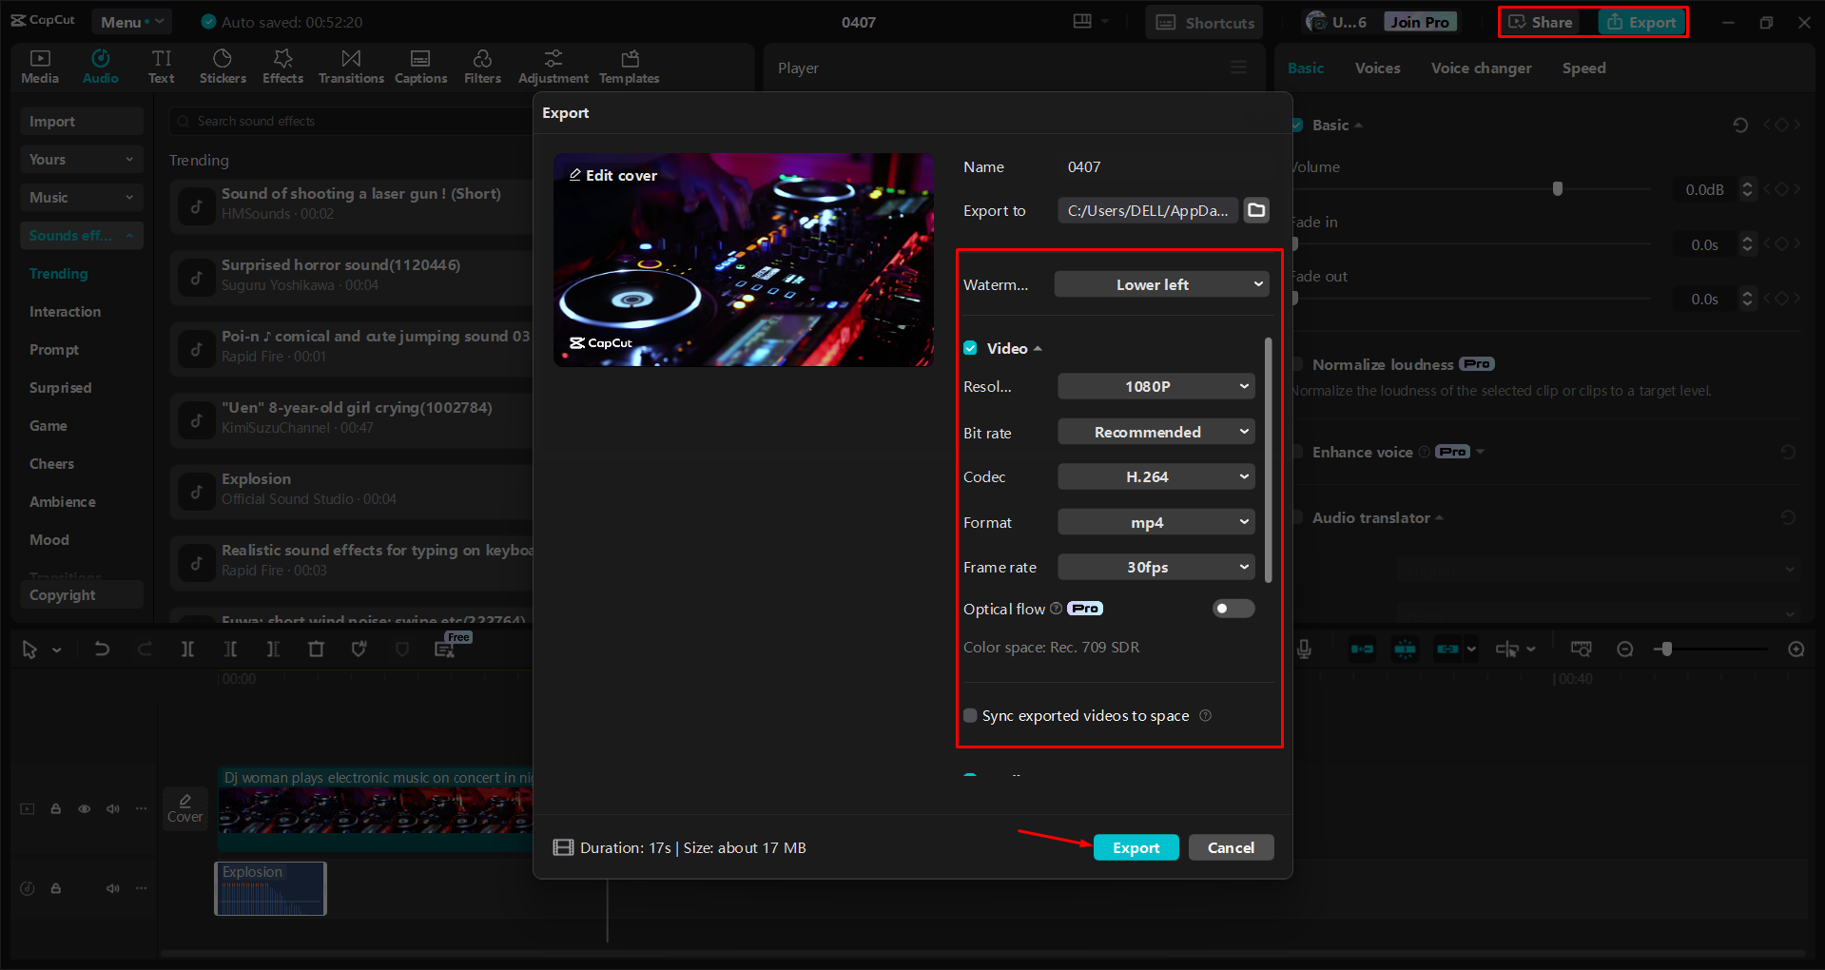Image resolution: width=1825 pixels, height=970 pixels.
Task: Switch to the Media panel
Action: 39,66
